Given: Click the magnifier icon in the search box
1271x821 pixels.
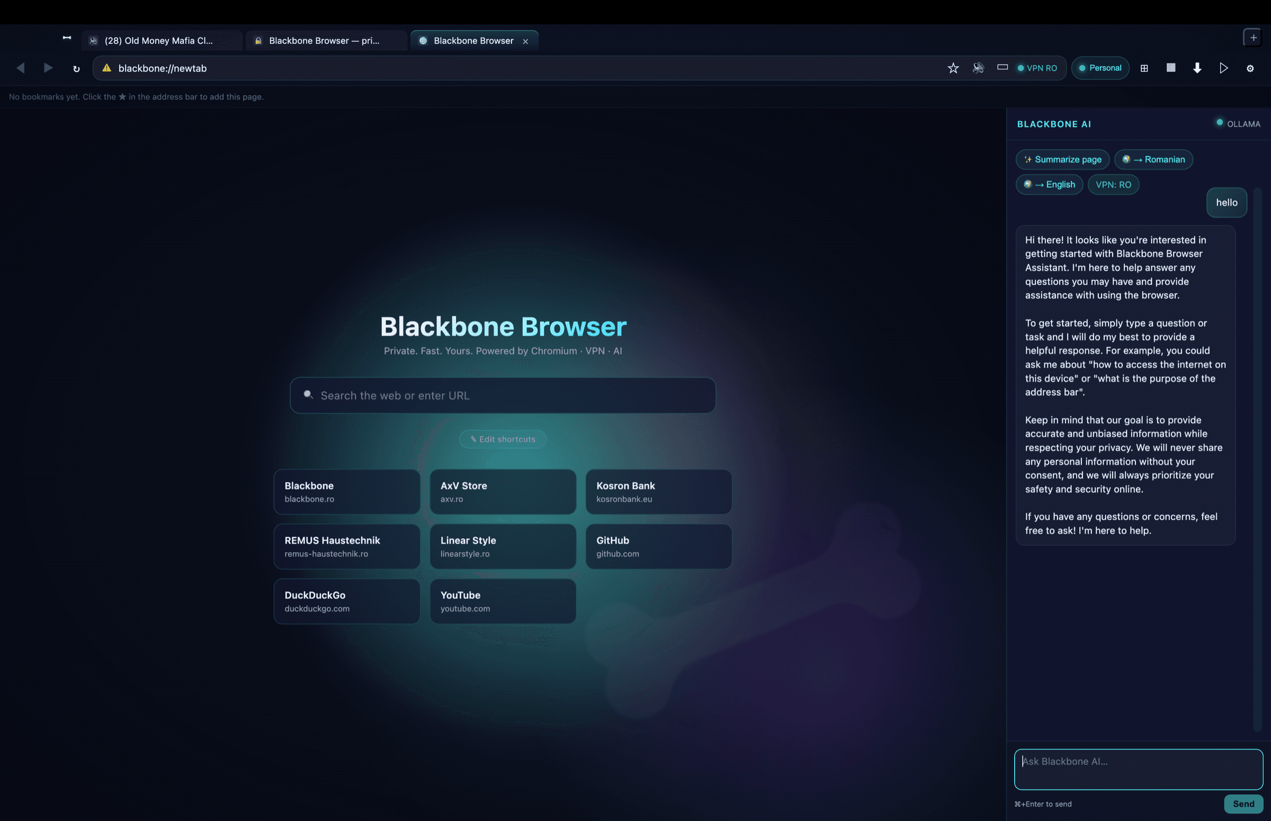Looking at the screenshot, I should click(308, 395).
